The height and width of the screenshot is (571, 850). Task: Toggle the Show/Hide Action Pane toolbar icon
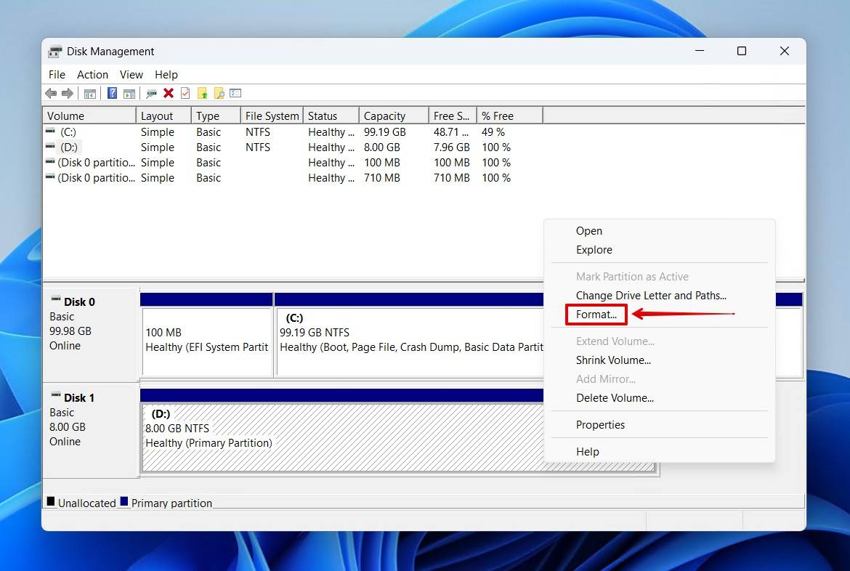tap(129, 93)
